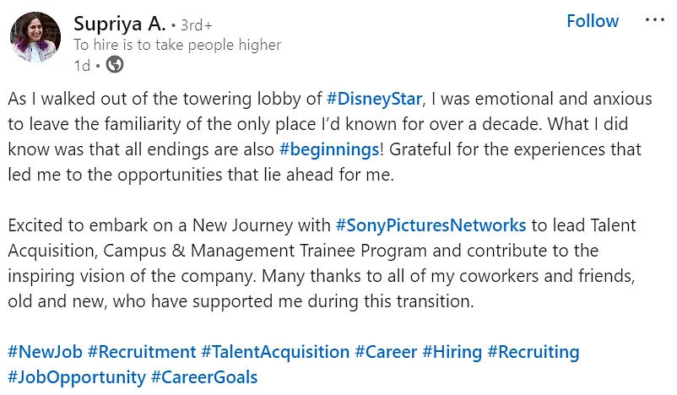
Task: Open the #beginnings hashtag
Action: (x=329, y=149)
